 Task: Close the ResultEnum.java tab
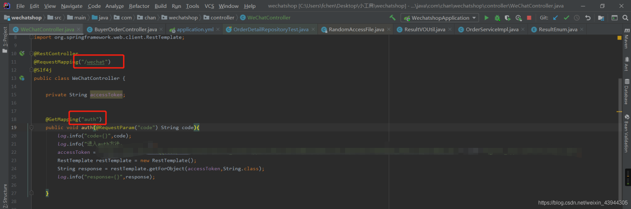click(x=581, y=30)
